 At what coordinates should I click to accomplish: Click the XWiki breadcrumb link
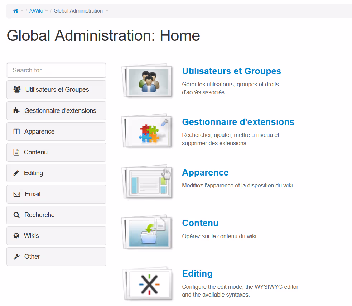[x=36, y=11]
